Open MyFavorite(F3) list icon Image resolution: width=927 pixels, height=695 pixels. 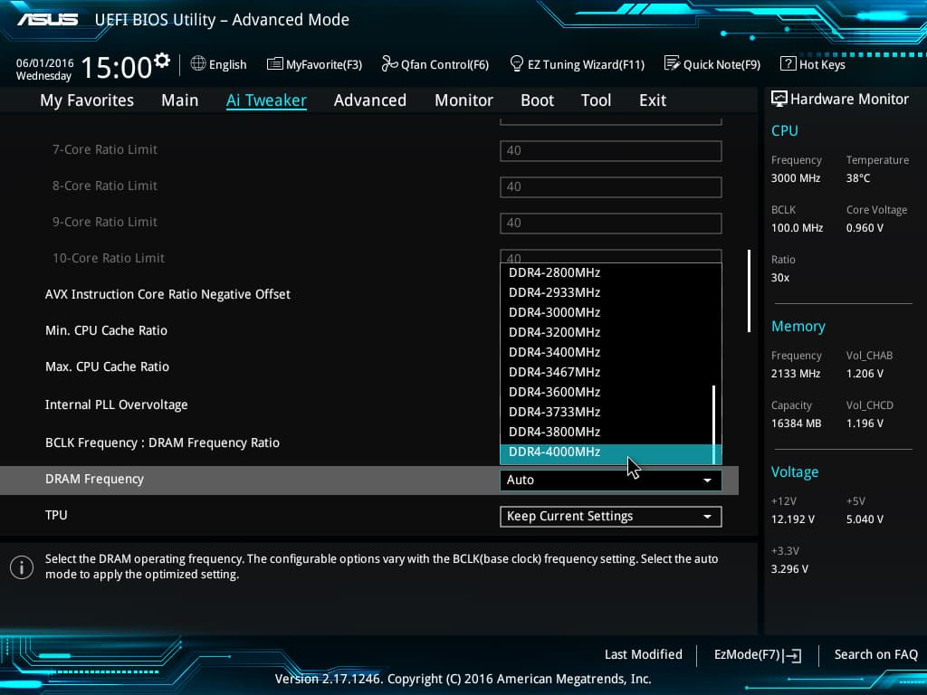(275, 63)
